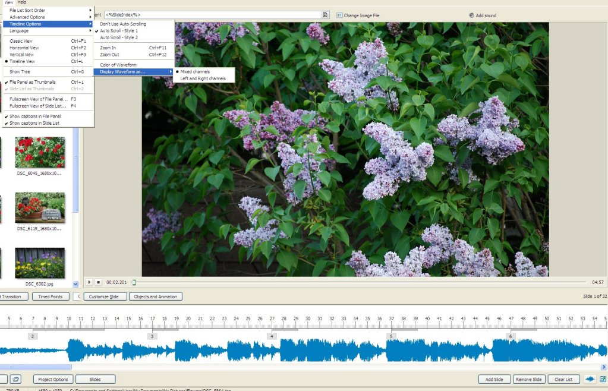
Task: Select the DSC_6302.jpg thumbnail
Action: (40, 263)
